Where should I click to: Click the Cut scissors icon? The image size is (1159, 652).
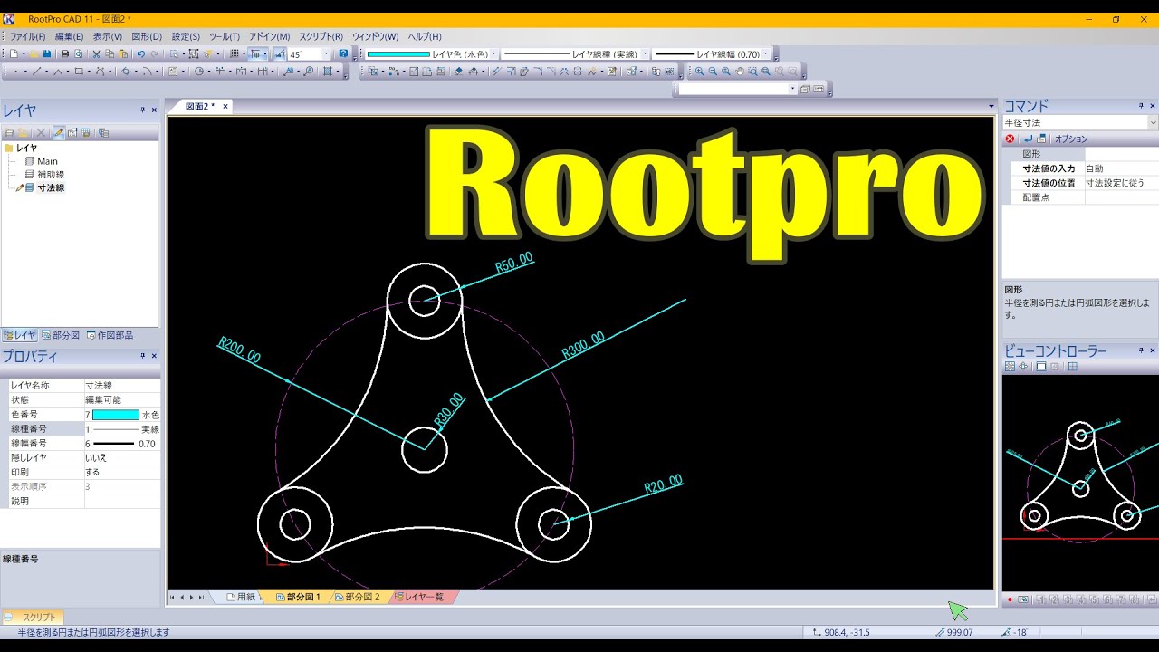(97, 53)
